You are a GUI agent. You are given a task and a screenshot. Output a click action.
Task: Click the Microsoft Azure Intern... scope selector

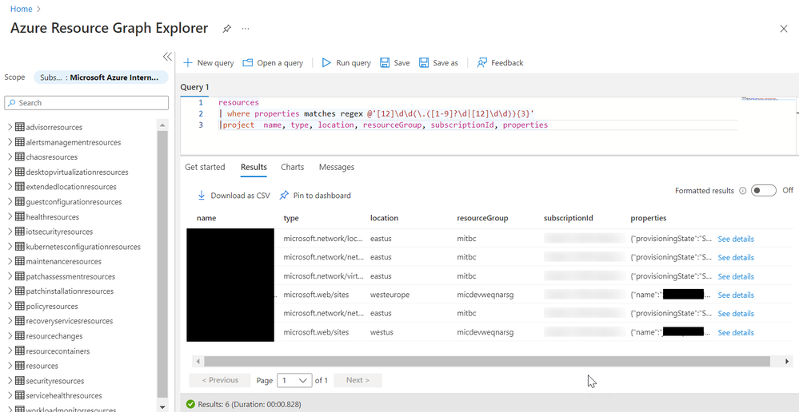point(101,77)
